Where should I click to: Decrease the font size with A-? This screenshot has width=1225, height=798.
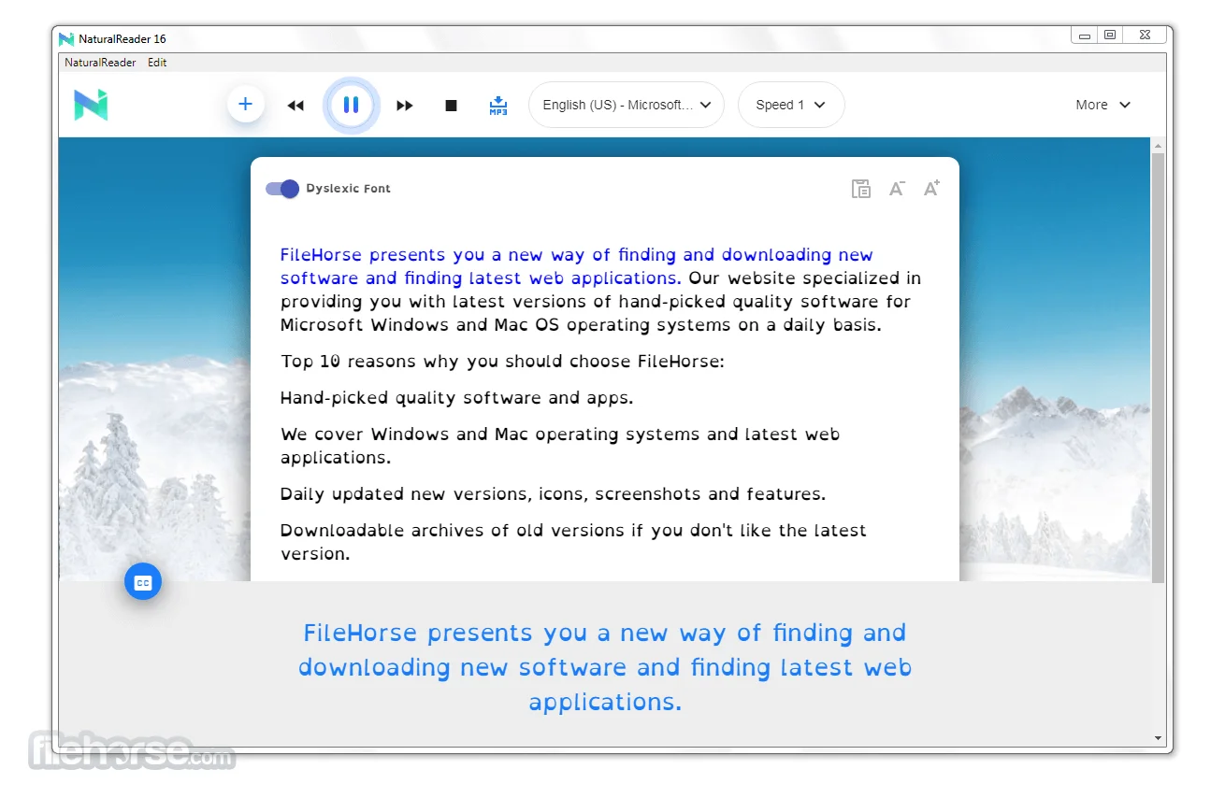click(897, 189)
